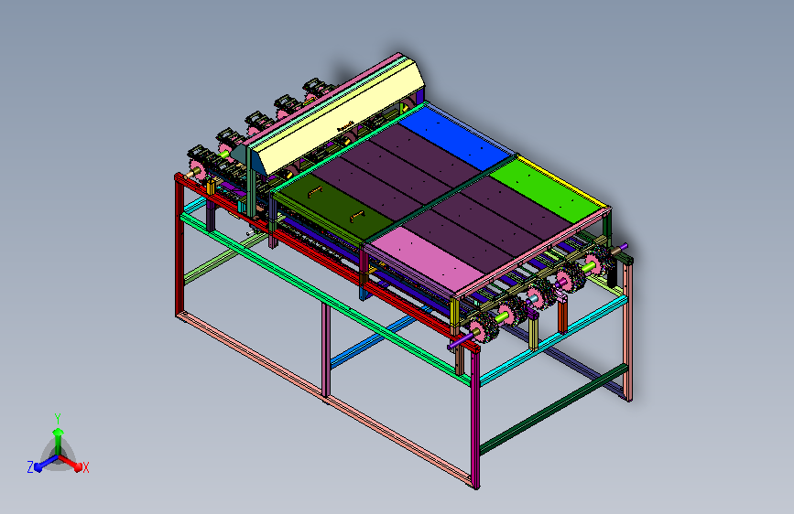Select the dark green panel with two handles

333,207
